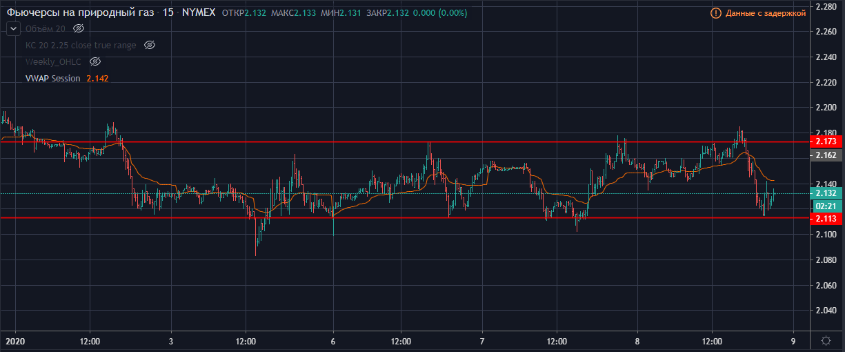The image size is (845, 352).
Task: Click the 2.240 price axis label
Action: click(x=826, y=57)
